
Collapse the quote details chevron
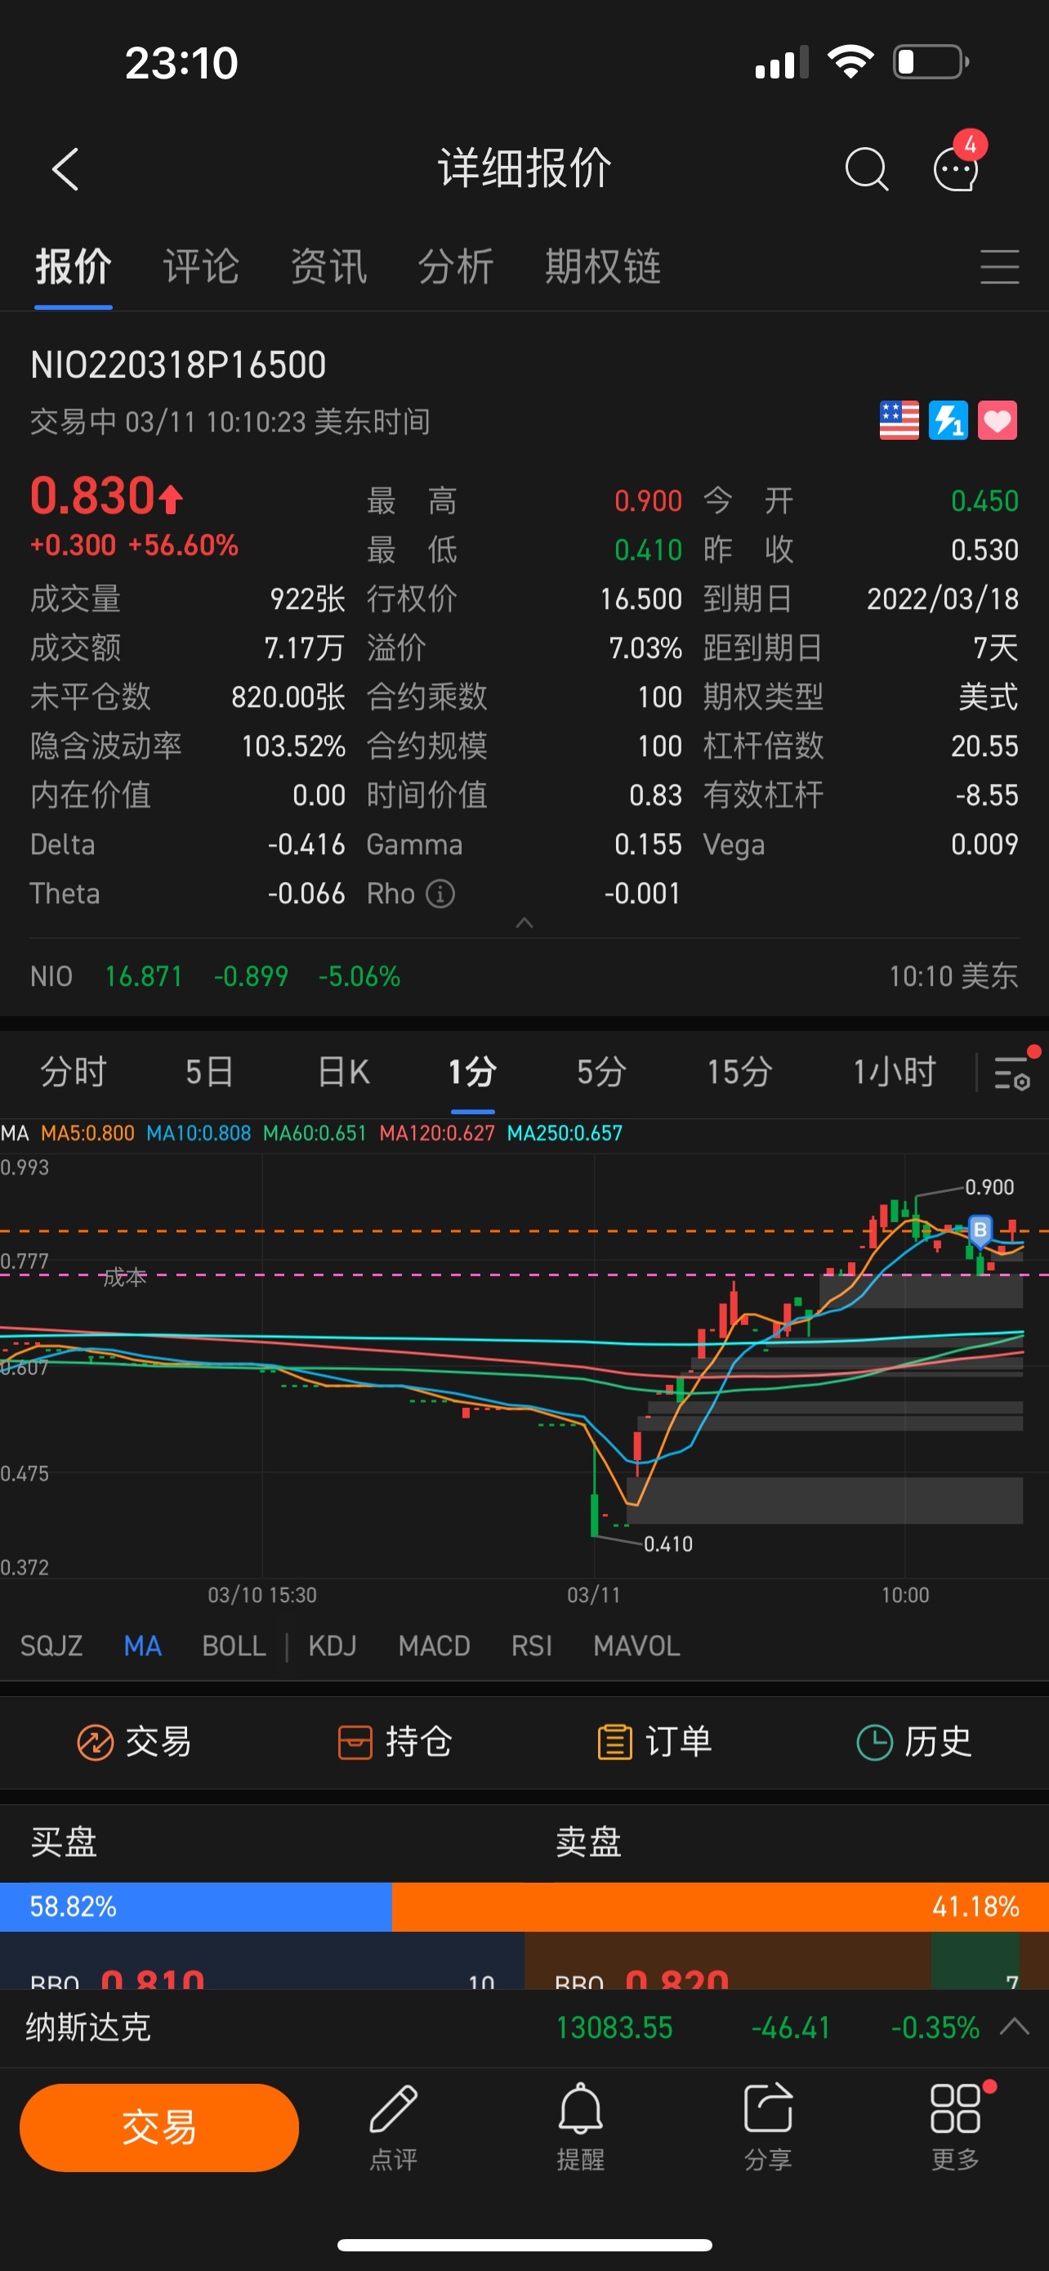(x=524, y=923)
